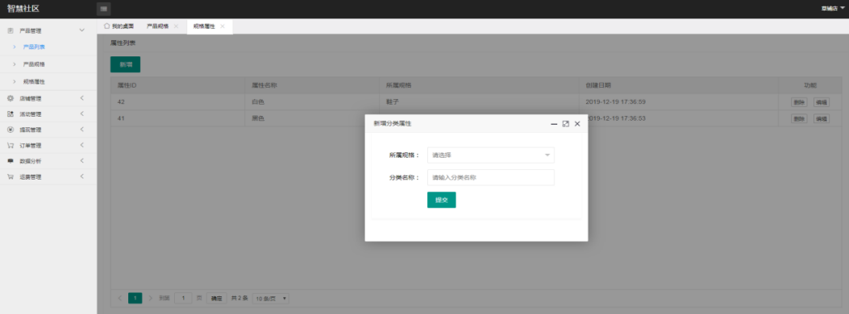Close the 新增分类属性 dialog
849x314 pixels.
pos(577,124)
